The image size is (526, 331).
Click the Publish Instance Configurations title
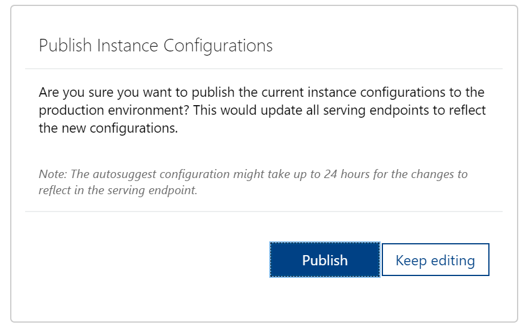click(x=156, y=46)
